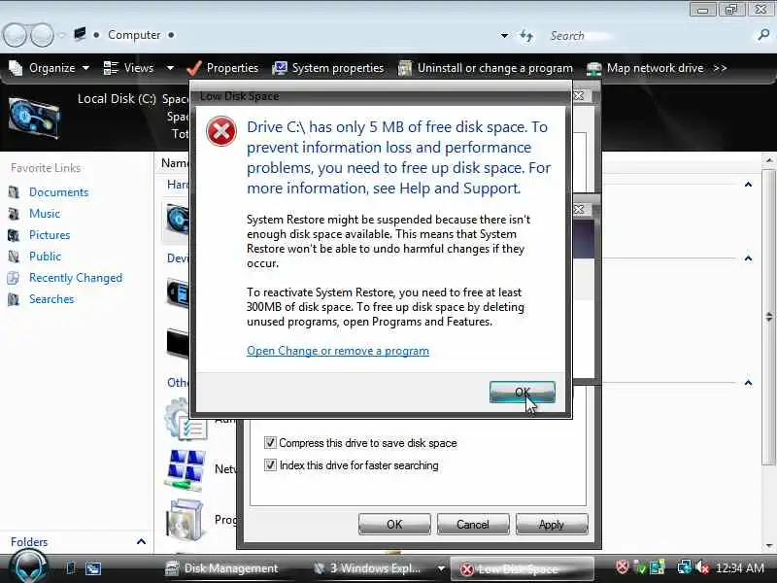The image size is (777, 583).
Task: Open Public favorite link
Action: (45, 257)
